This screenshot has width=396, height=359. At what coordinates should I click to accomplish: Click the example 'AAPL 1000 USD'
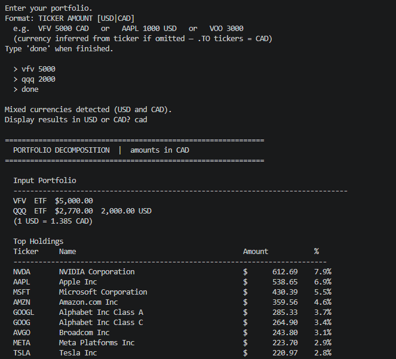pos(149,29)
